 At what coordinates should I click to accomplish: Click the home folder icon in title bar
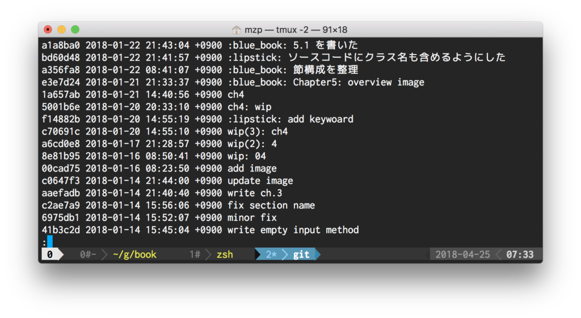[x=236, y=30]
